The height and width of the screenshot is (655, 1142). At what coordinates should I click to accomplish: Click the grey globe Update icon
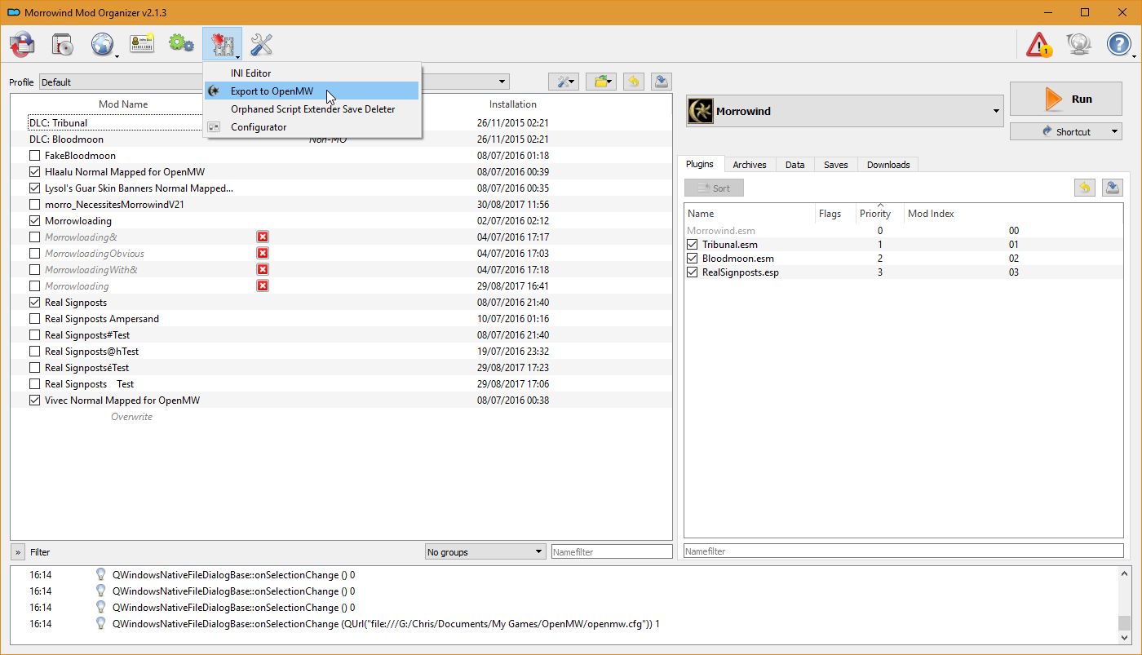click(x=1079, y=44)
